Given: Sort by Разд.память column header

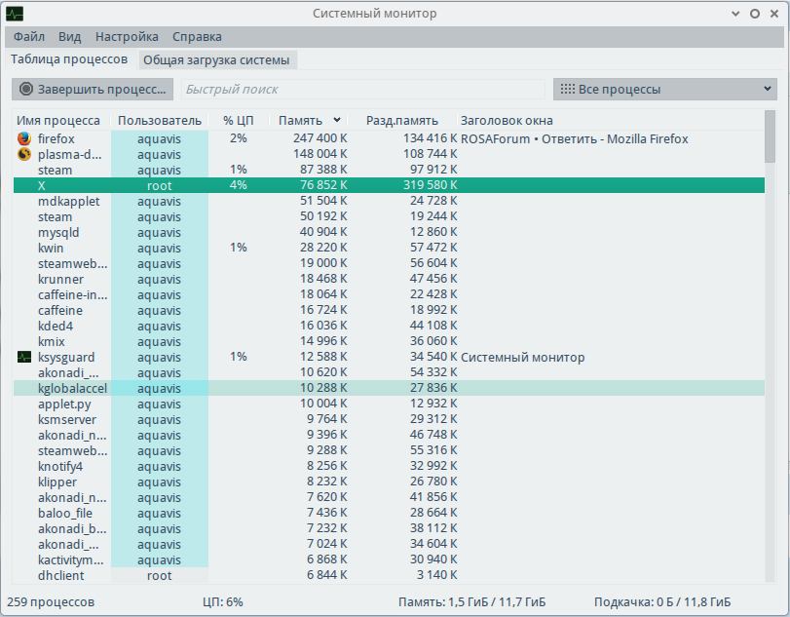Looking at the screenshot, I should 402,121.
